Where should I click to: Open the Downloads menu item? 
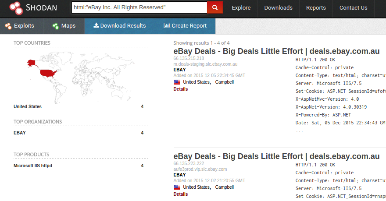(278, 8)
